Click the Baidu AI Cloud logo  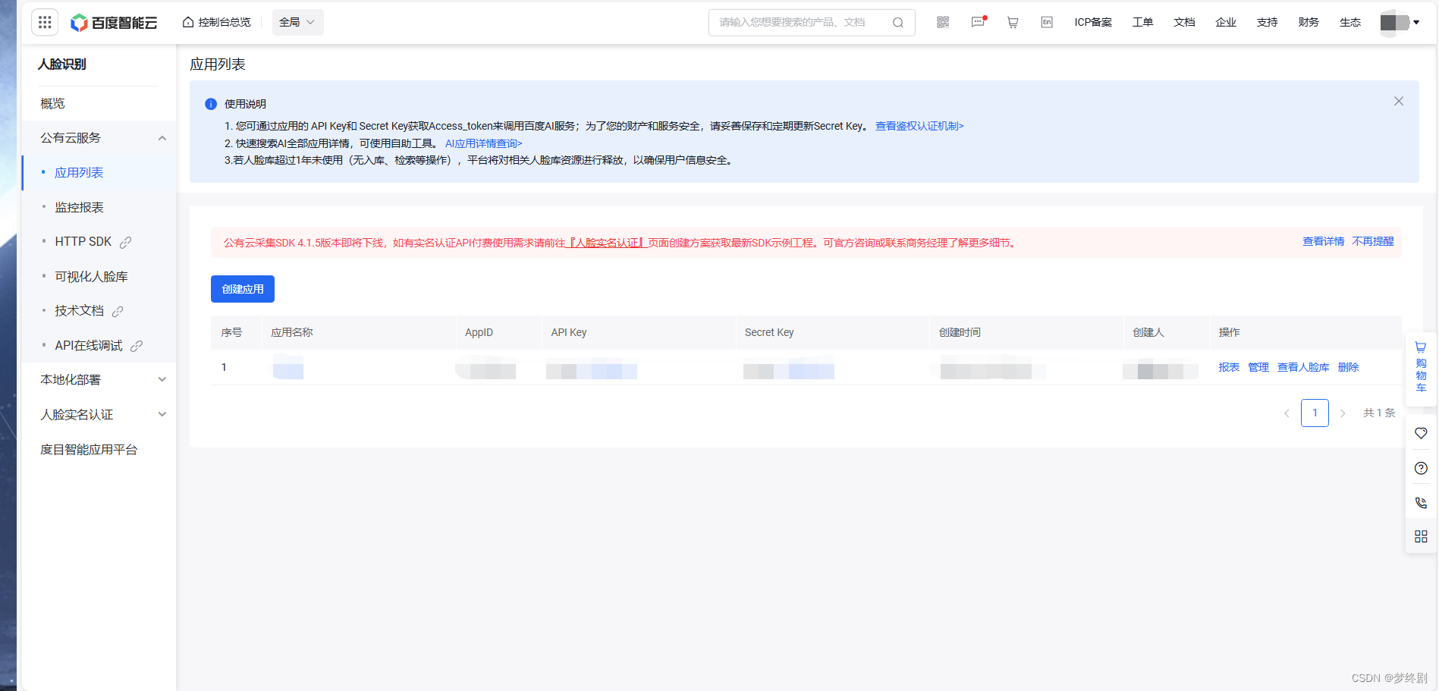pyautogui.click(x=114, y=23)
